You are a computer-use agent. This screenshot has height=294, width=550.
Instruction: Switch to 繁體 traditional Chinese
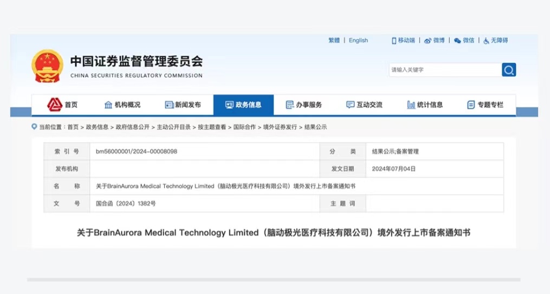[x=334, y=40]
